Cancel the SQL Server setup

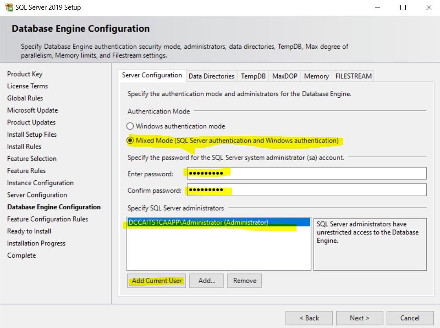coord(410,318)
